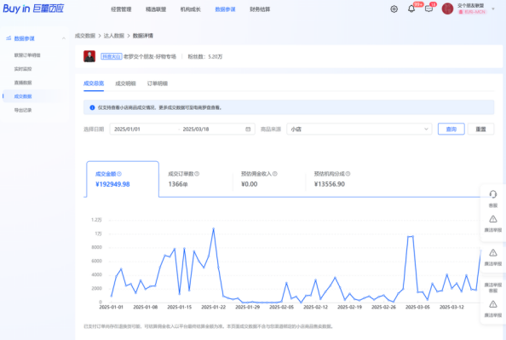Open 联盟订单明细 in the sidebar
Image resolution: width=506 pixels, height=340 pixels.
(x=27, y=55)
